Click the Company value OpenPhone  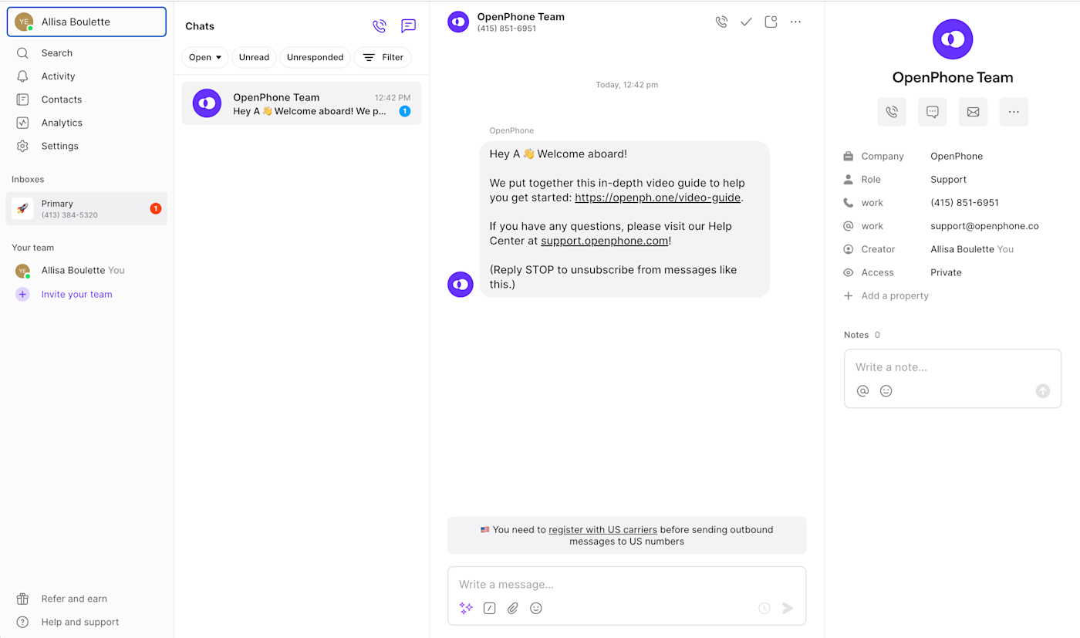(957, 156)
